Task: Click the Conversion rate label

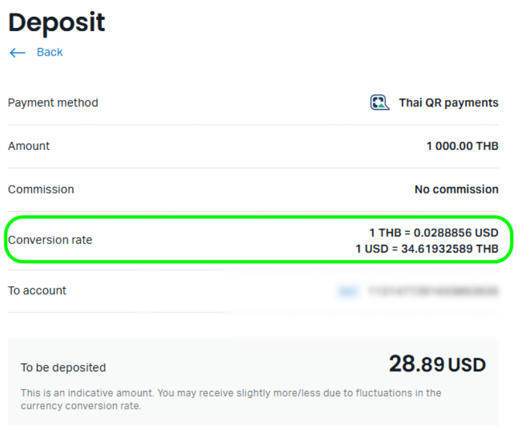Action: (x=50, y=240)
